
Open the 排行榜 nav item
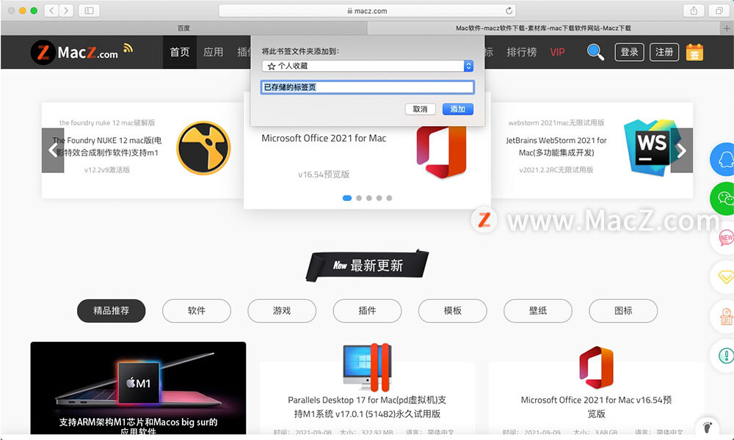pos(521,52)
